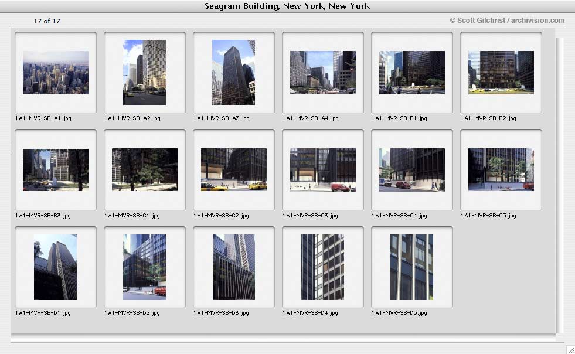Click the filename label 1A1-MVR-SB-C2.jpg

tap(221, 215)
